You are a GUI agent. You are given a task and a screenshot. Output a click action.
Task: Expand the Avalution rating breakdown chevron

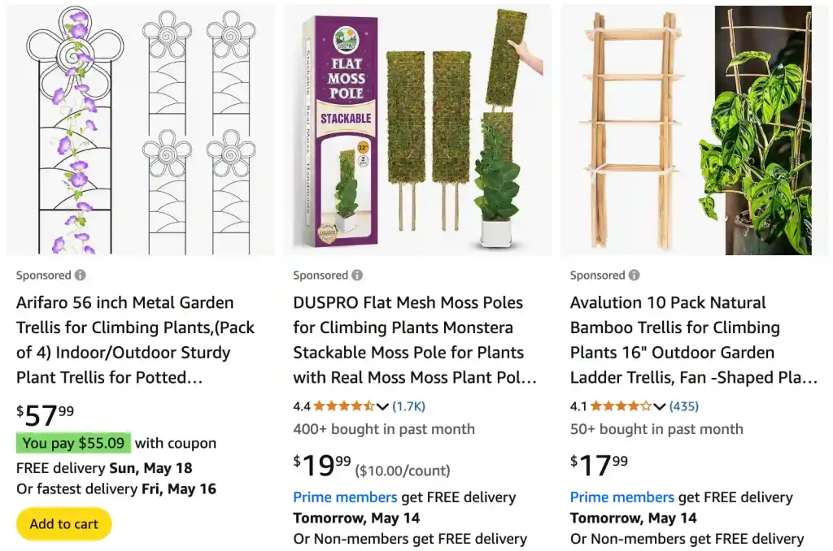(659, 406)
